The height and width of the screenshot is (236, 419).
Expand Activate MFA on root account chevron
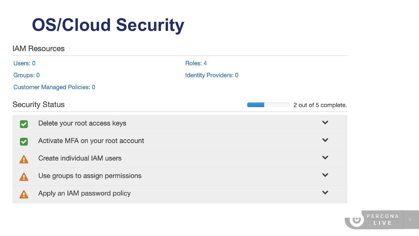[325, 140]
